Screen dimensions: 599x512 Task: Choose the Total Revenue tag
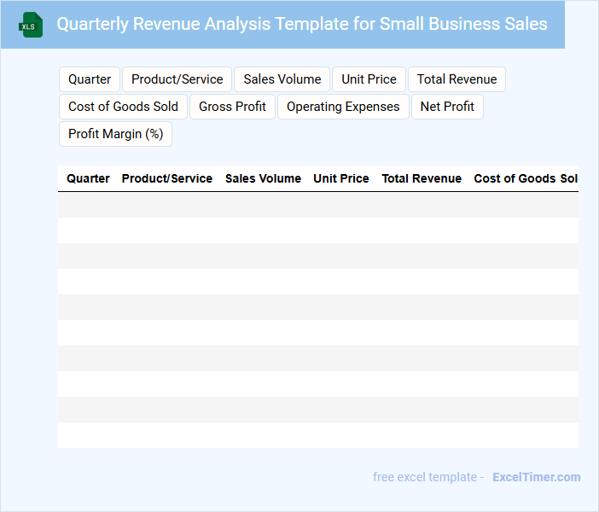pos(457,79)
